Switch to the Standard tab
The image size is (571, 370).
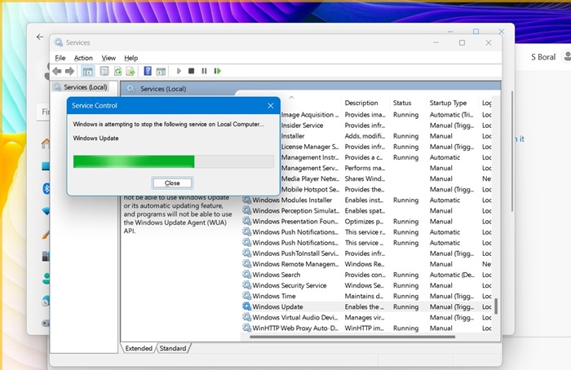[173, 348]
